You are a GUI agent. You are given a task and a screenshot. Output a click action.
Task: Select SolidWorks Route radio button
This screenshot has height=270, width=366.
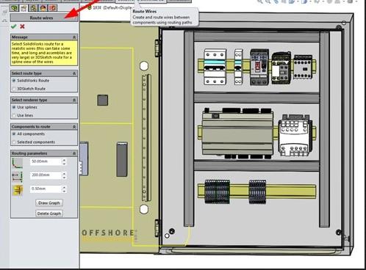pos(14,81)
